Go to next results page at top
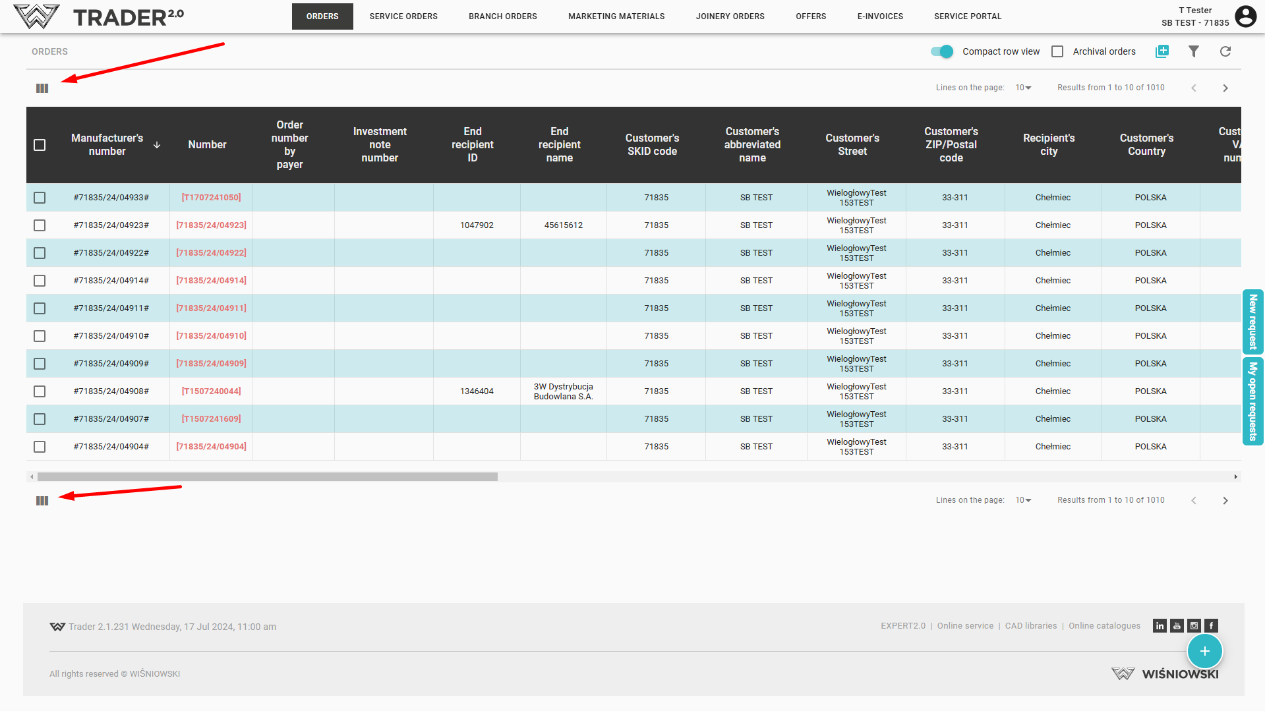The image size is (1265, 711). coord(1225,88)
